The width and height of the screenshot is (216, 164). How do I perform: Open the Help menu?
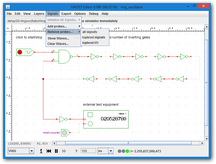(105, 14)
